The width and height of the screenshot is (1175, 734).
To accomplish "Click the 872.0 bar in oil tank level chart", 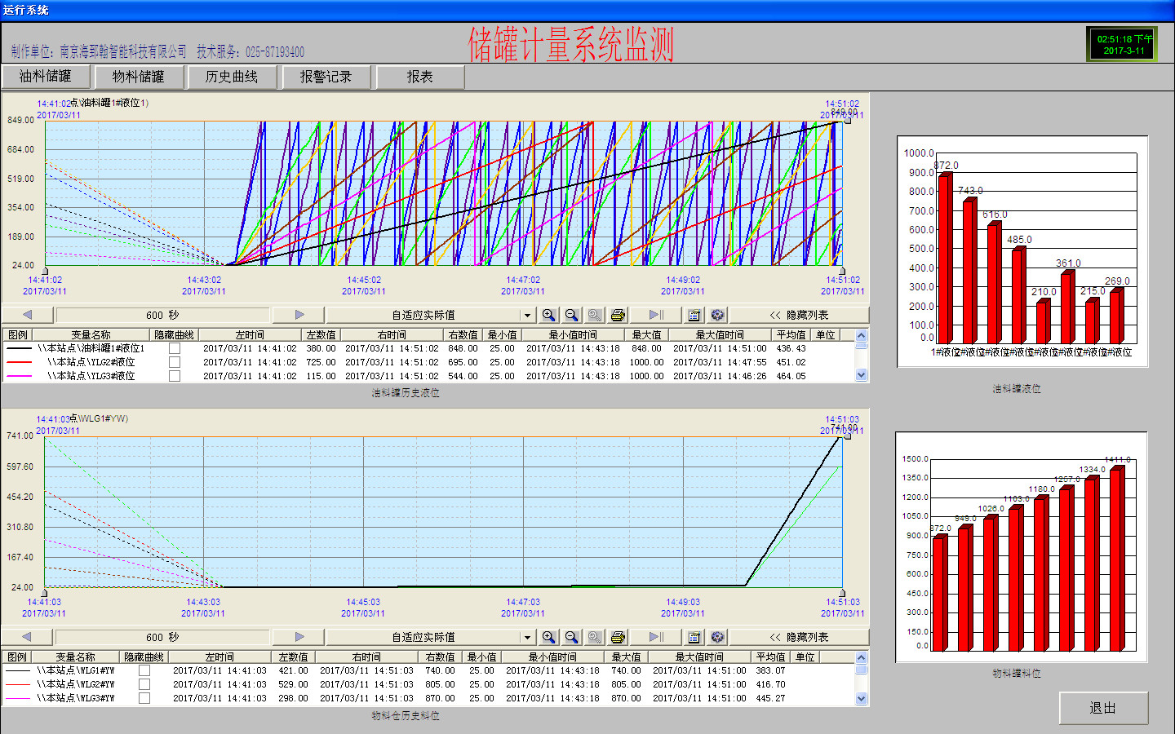I will coord(945,258).
